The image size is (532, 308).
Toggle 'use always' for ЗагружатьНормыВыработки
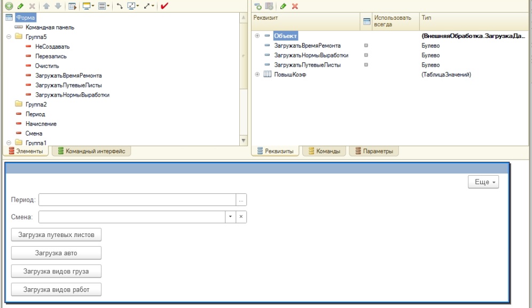click(x=366, y=56)
